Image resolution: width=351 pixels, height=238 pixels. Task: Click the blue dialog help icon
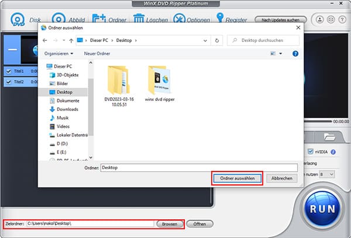295,54
